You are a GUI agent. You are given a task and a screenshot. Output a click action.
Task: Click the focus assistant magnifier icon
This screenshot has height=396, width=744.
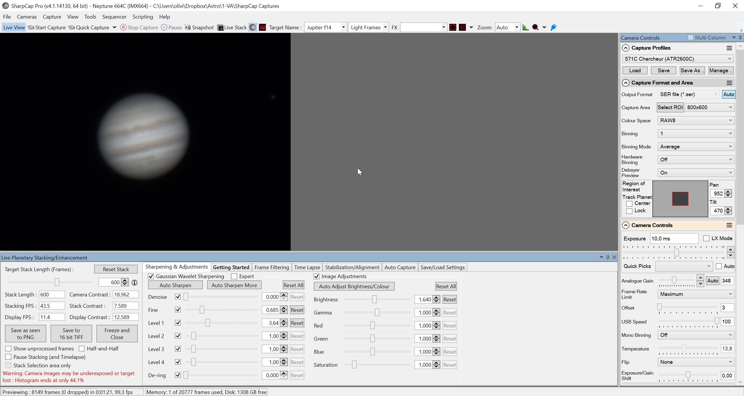tap(535, 27)
